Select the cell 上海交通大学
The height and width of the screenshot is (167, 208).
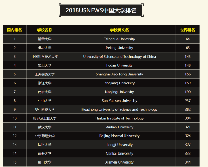coord(45,74)
